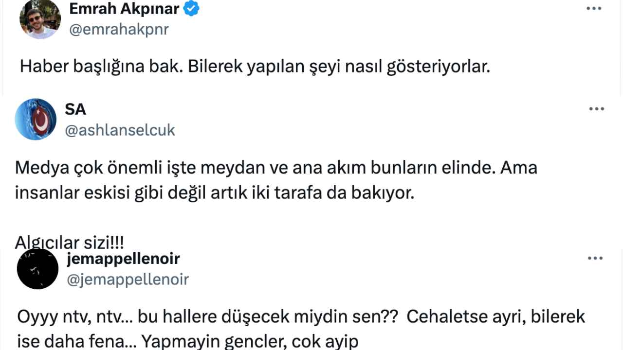Open Emrah Akpınar's profile picture
The width and height of the screenshot is (623, 350).
pos(40,19)
